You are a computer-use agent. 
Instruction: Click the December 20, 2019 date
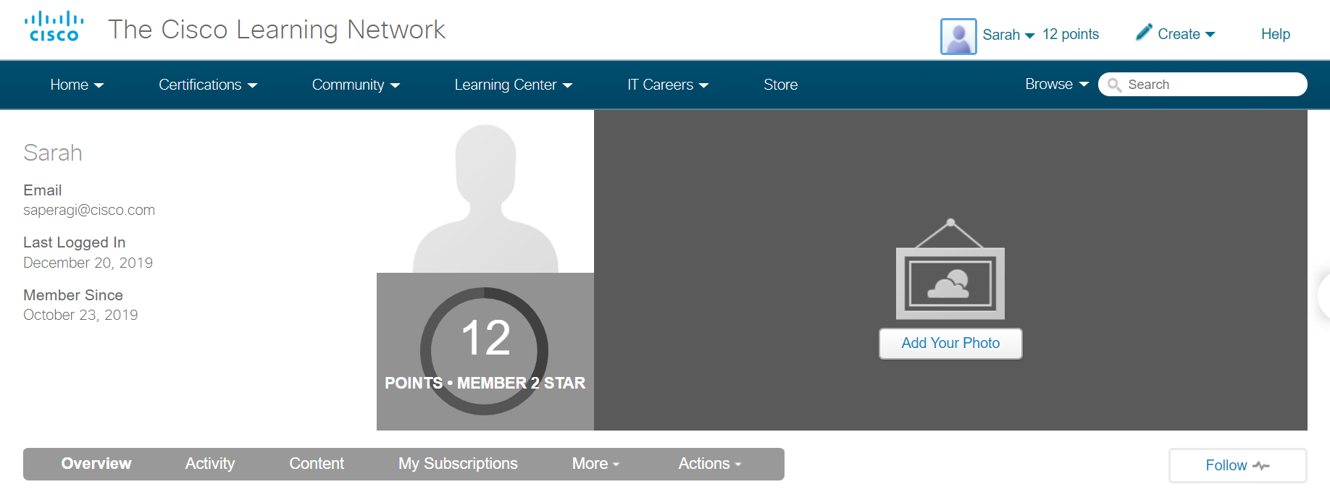tap(88, 263)
